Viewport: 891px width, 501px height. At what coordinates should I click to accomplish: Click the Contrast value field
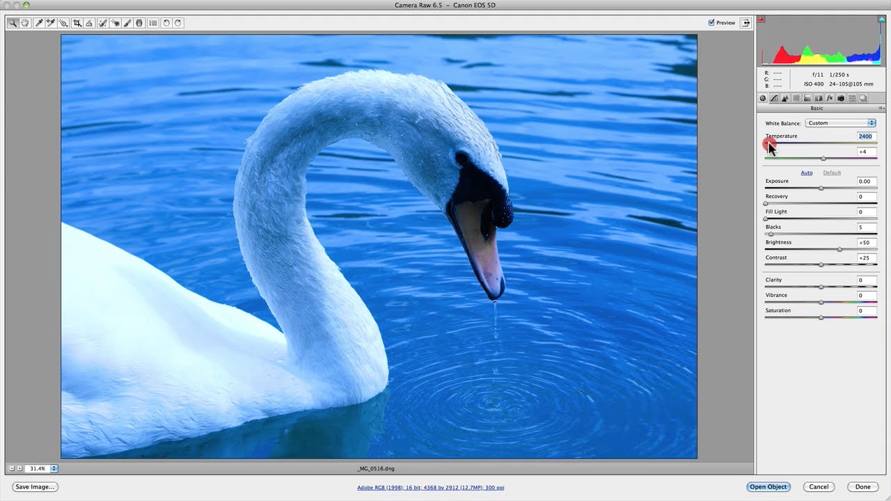point(867,258)
